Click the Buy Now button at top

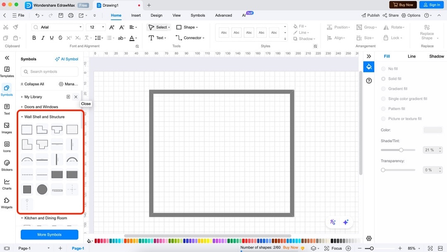point(403,5)
